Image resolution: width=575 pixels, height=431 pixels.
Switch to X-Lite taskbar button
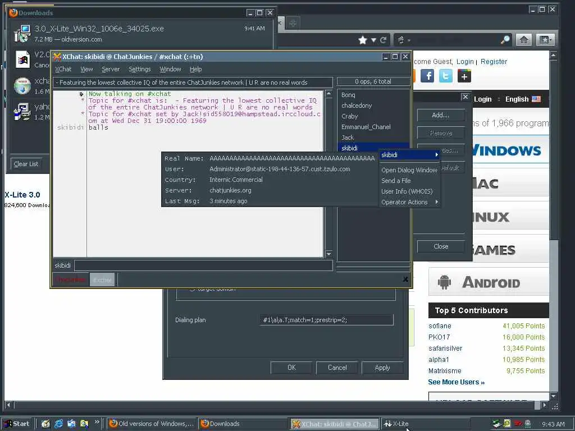tap(426, 424)
